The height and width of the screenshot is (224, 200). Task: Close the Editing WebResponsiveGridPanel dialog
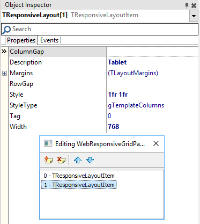tap(156, 143)
